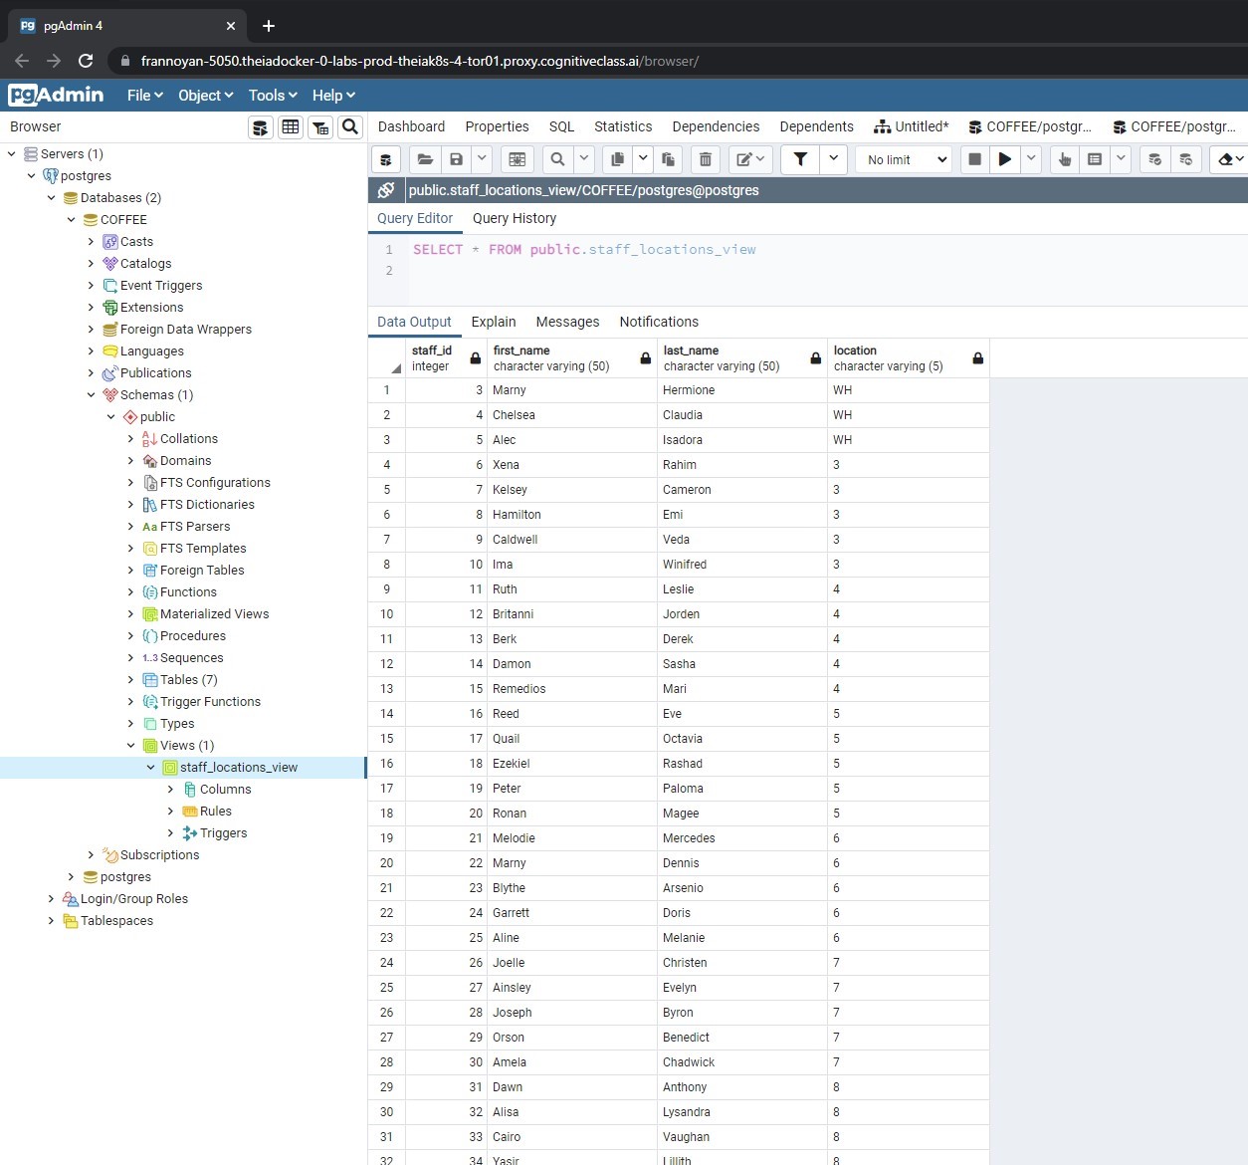Click the lock icon on first_name column
Image resolution: width=1248 pixels, height=1165 pixels.
pos(645,357)
